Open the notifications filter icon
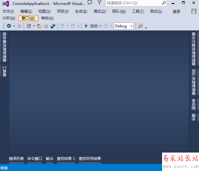The width and height of the screenshot is (199, 171). (100, 2)
